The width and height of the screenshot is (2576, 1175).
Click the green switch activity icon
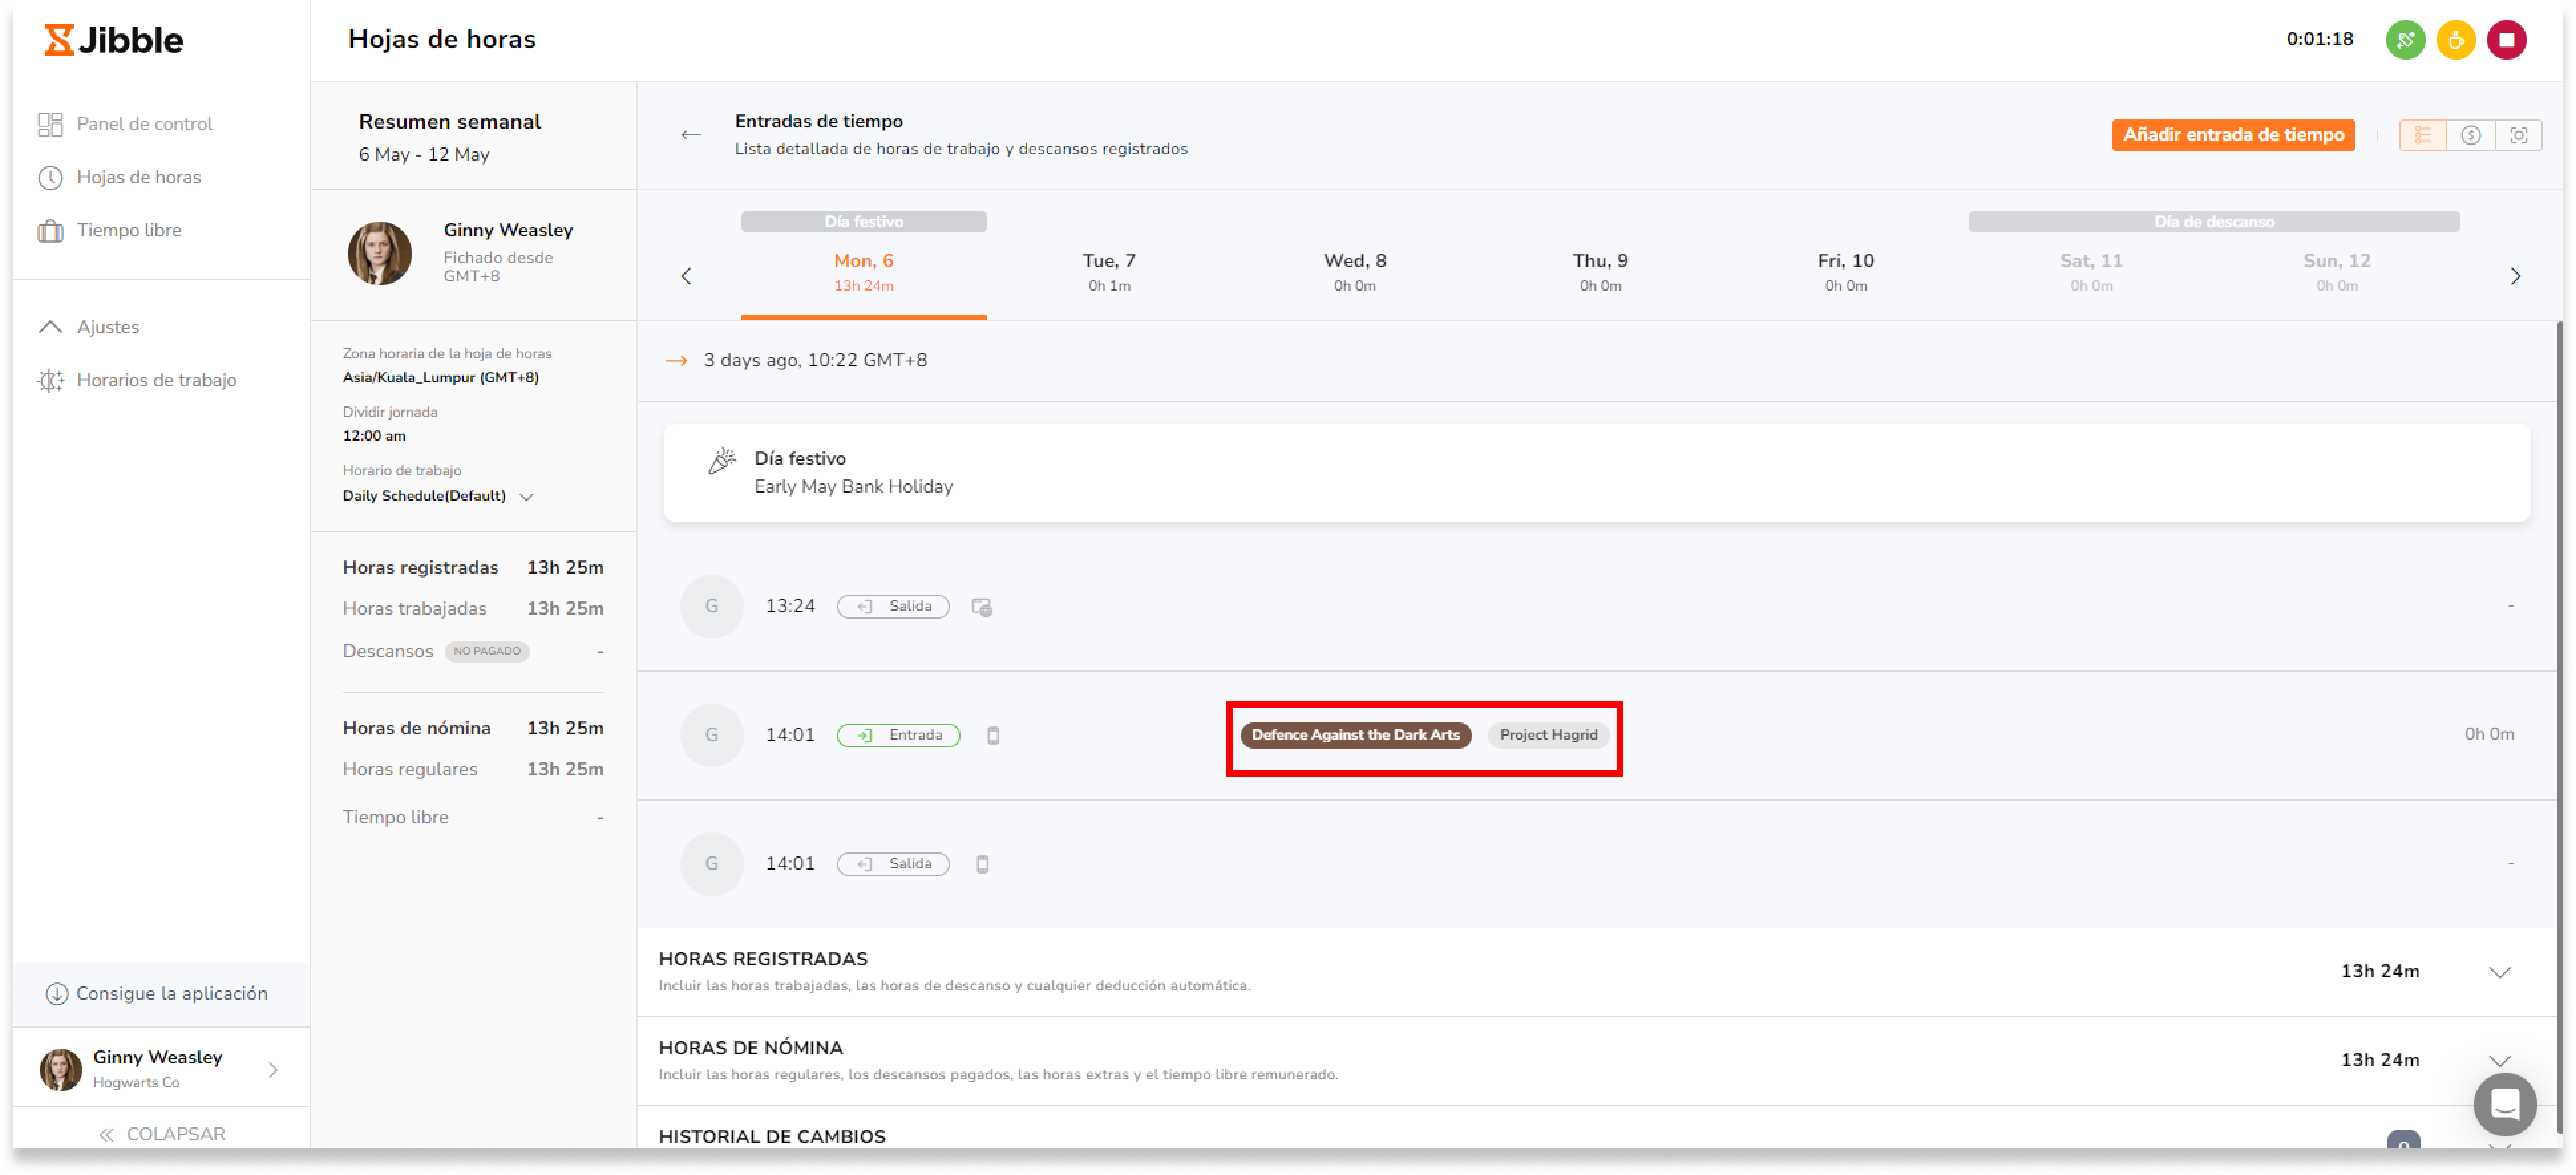[2405, 40]
